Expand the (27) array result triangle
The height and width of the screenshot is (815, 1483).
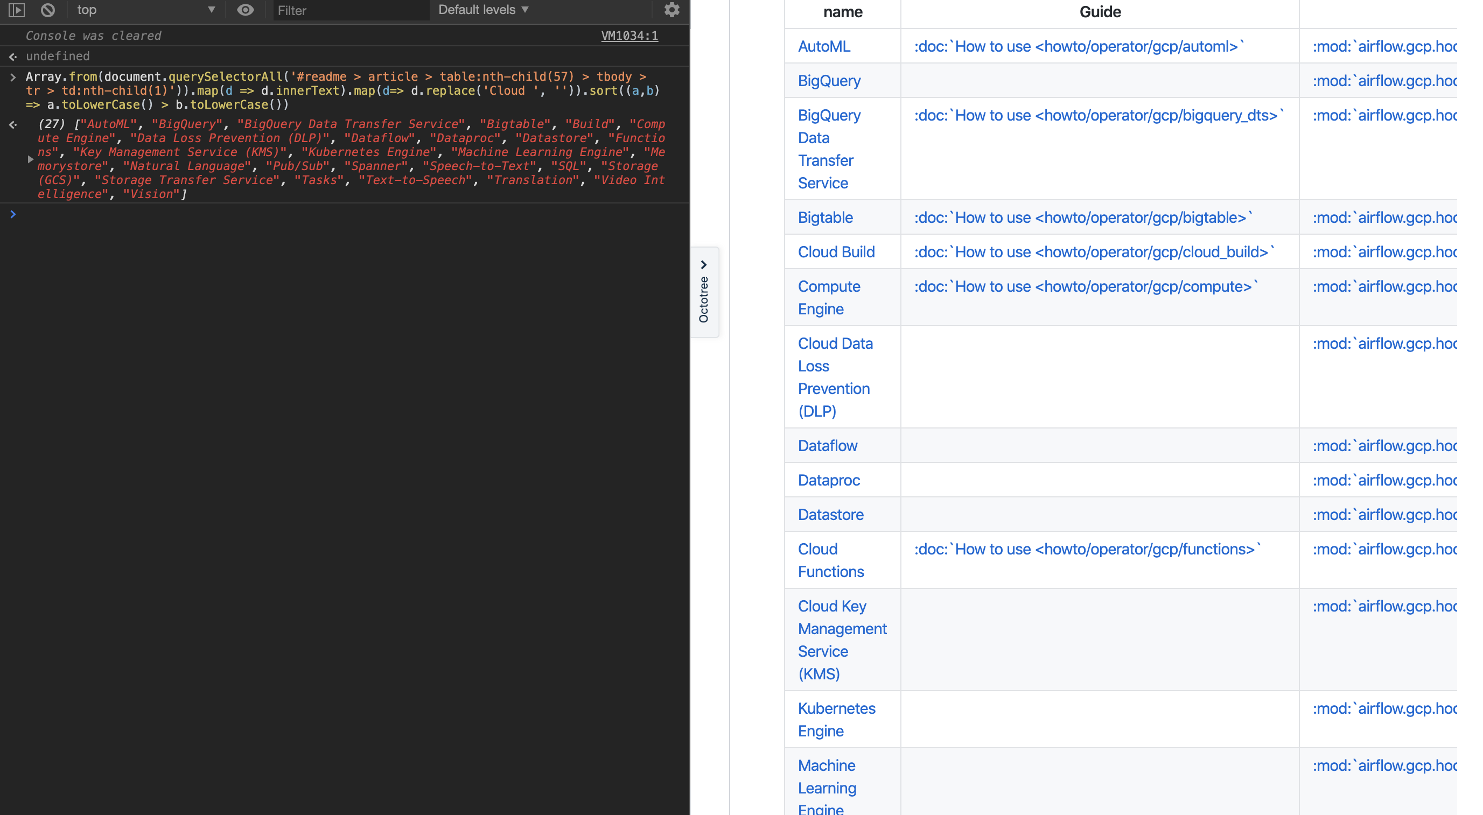[x=31, y=159]
